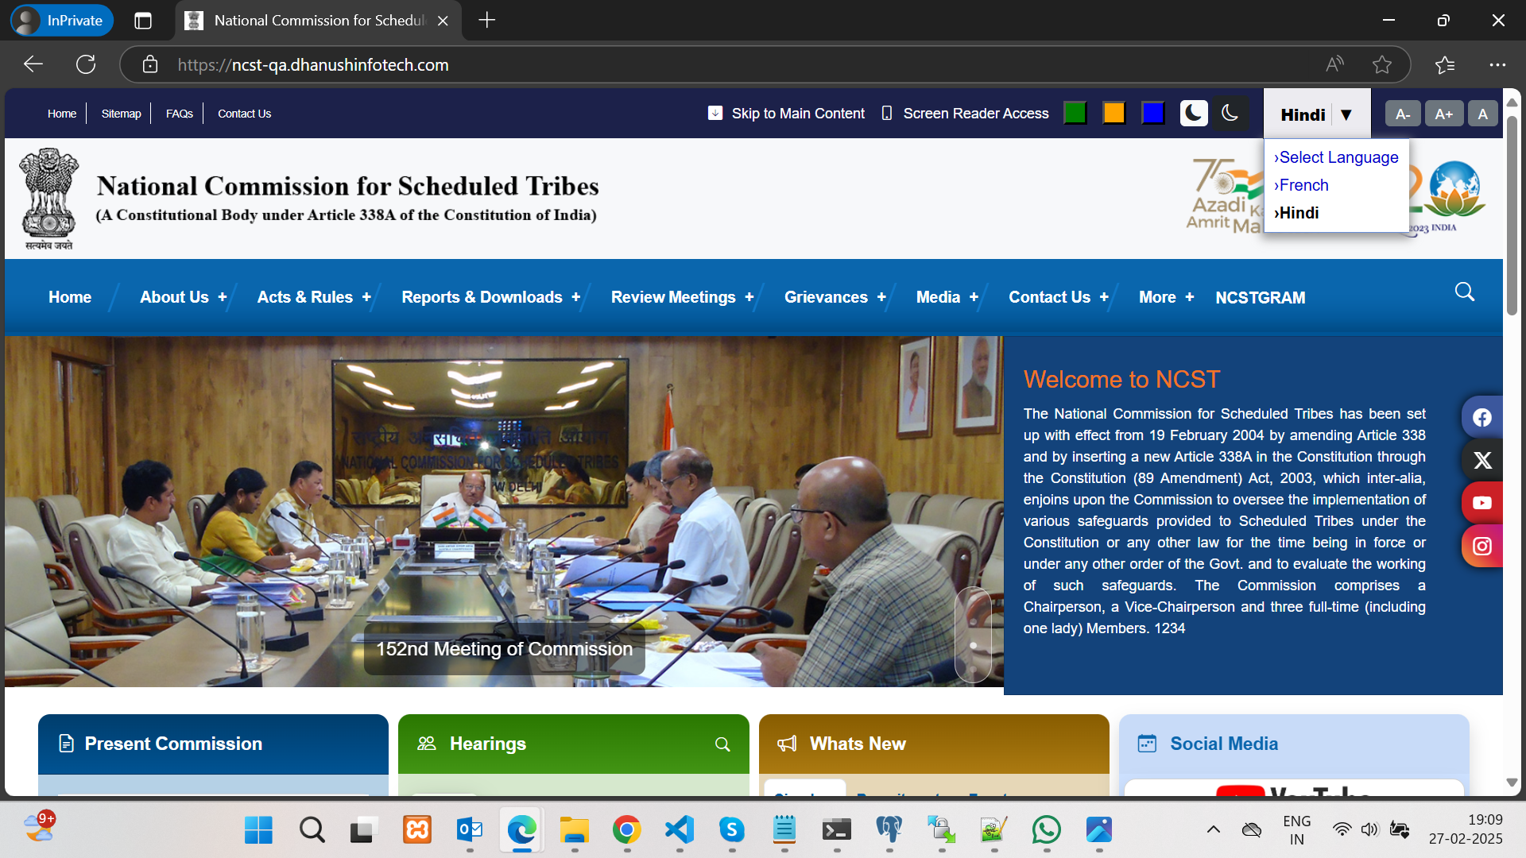Screen dimensions: 1526x858
Task: Open the tab actions menu icon
Action: tap(143, 21)
